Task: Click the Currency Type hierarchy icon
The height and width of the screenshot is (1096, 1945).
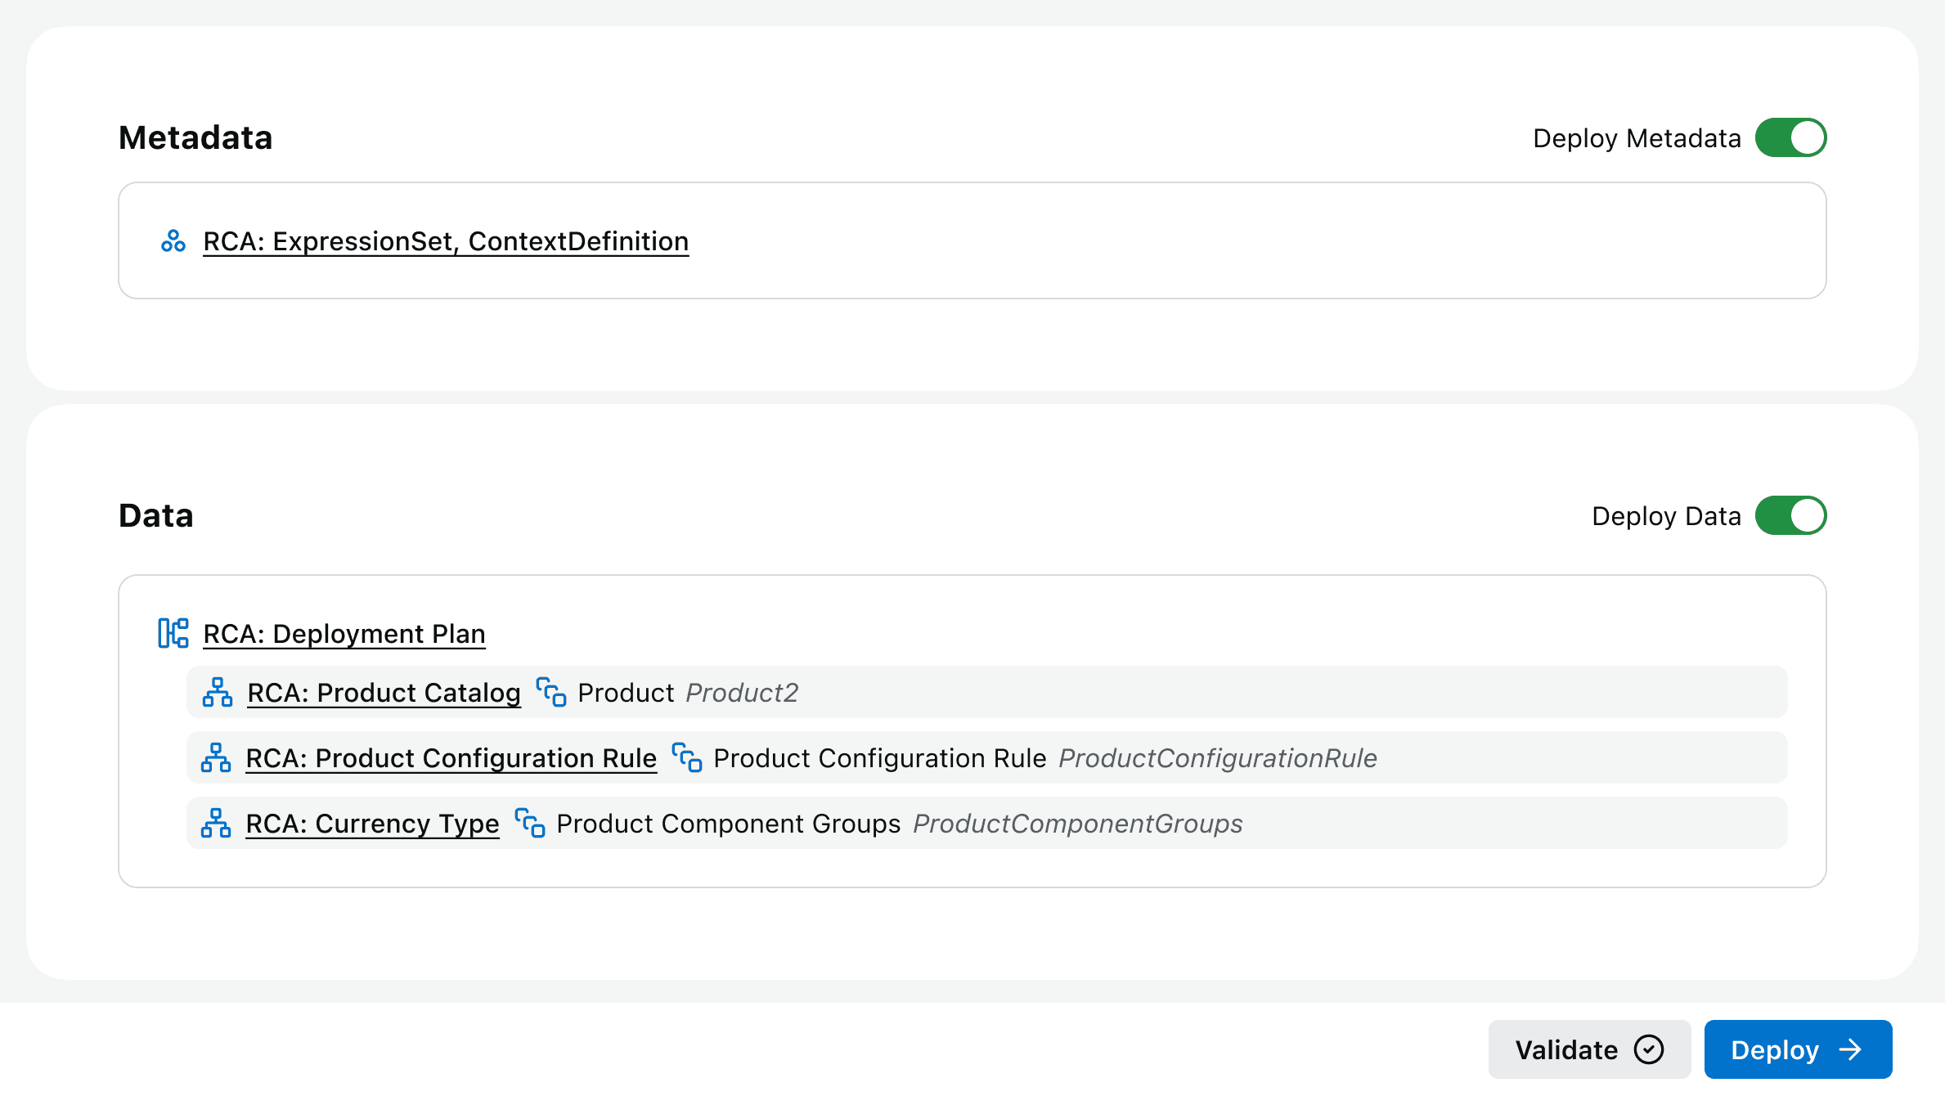Action: (216, 824)
